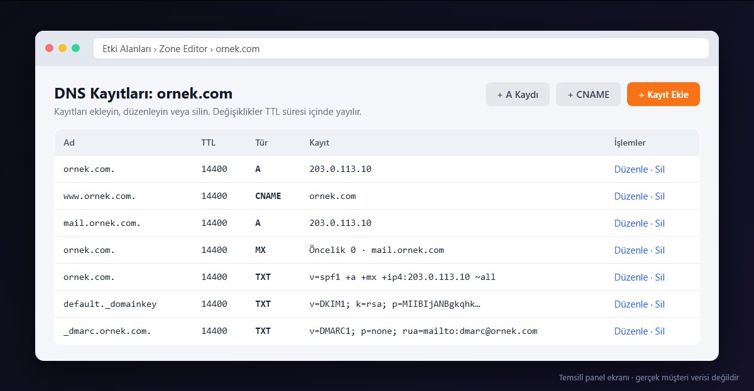754x391 pixels.
Task: Click the 14400 TTL of www.ornek.com.
Action: click(x=214, y=196)
